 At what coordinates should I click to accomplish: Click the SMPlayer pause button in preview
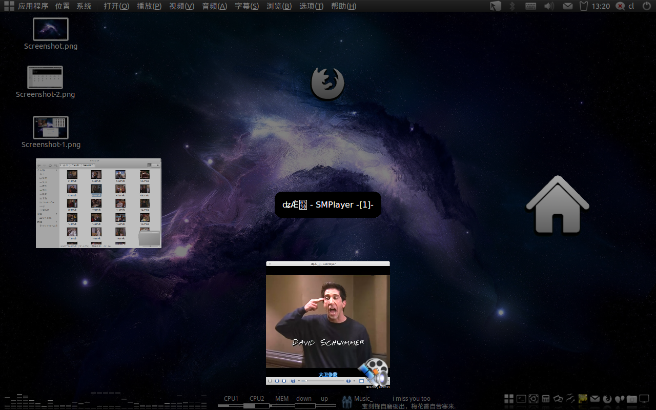[x=277, y=381]
